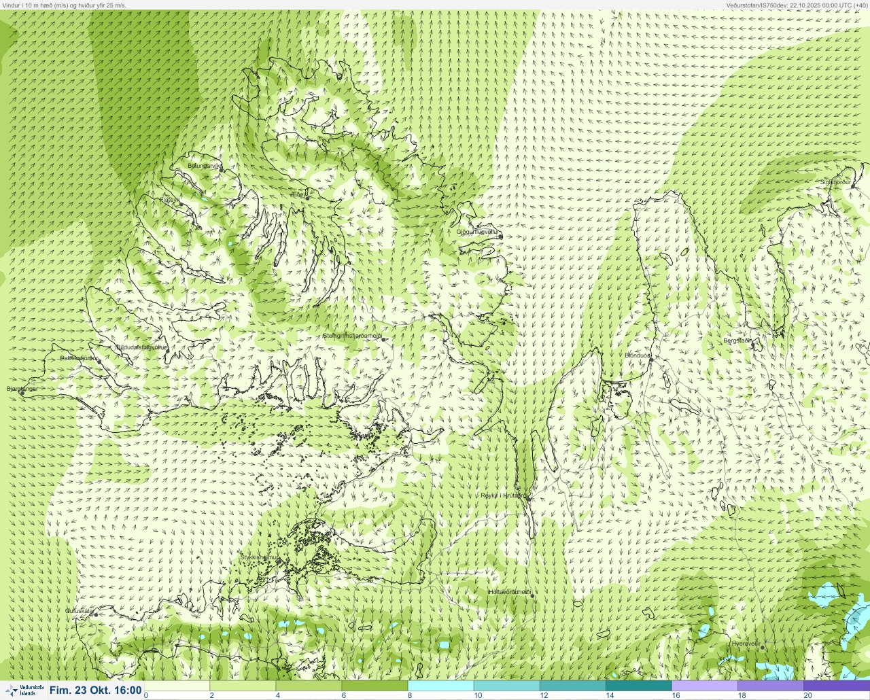This screenshot has height=700, width=870.
Task: Select the 8–10 m/s cyan legend swatch
Action: click(440, 686)
